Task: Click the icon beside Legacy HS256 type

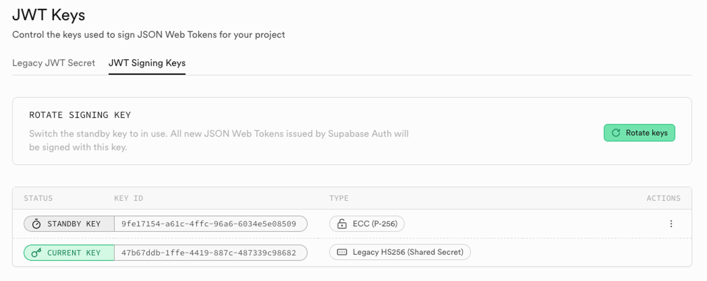Action: [x=342, y=252]
